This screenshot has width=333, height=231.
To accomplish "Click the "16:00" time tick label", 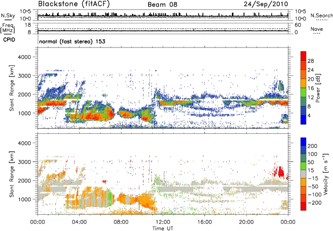I will click(x=204, y=222).
